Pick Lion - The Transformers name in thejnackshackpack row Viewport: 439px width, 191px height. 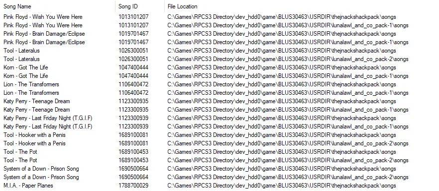pyautogui.click(x=31, y=84)
